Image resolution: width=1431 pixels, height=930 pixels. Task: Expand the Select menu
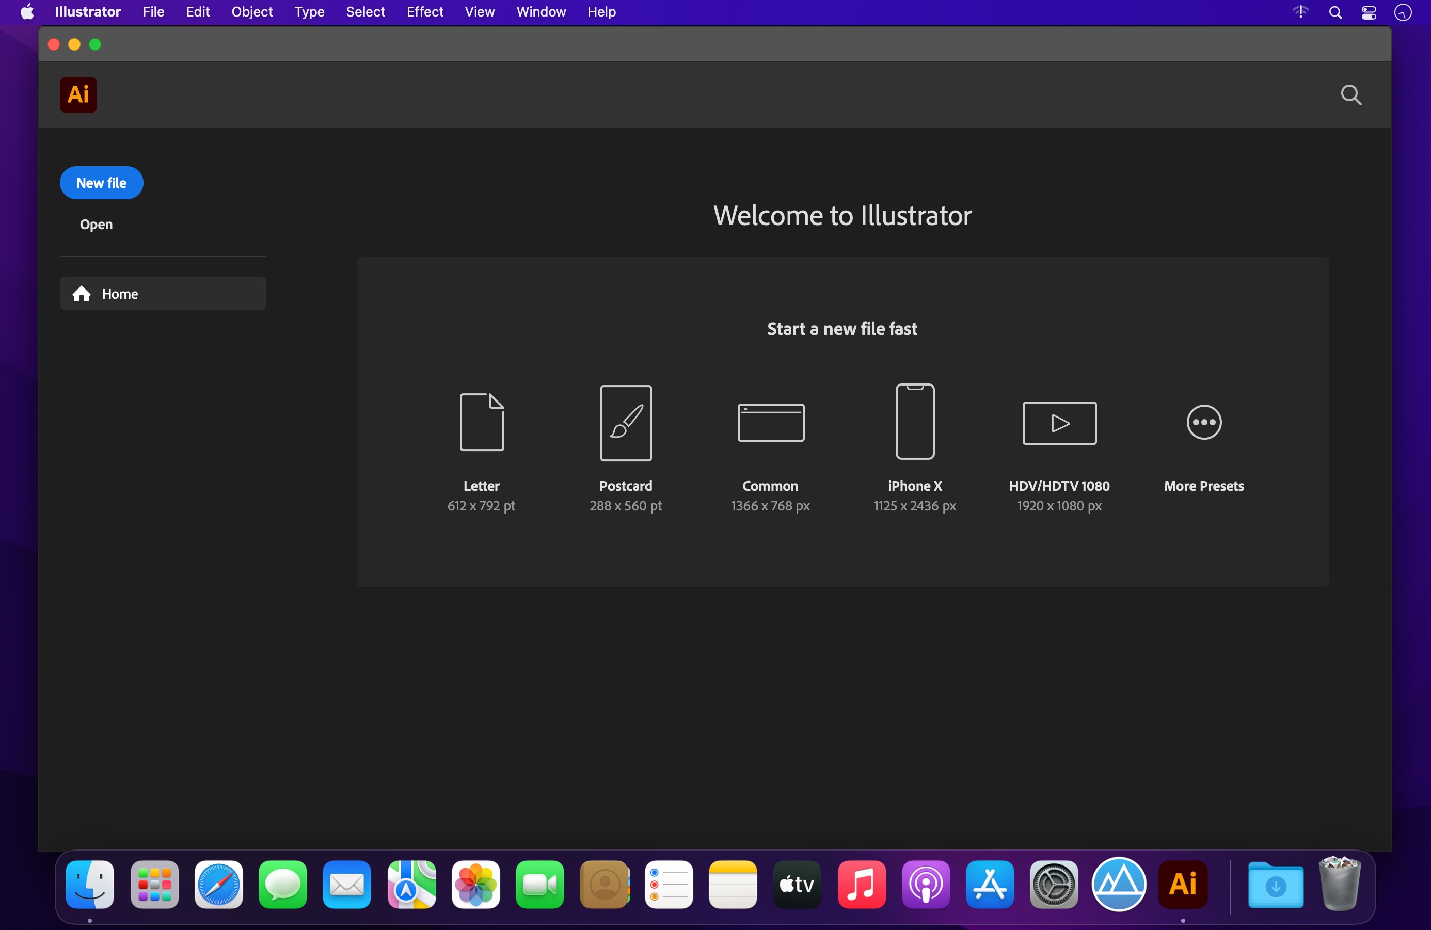coord(365,11)
